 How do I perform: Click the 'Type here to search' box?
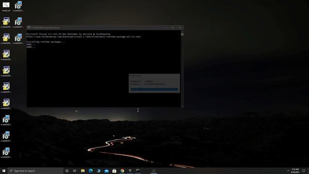click(35, 171)
